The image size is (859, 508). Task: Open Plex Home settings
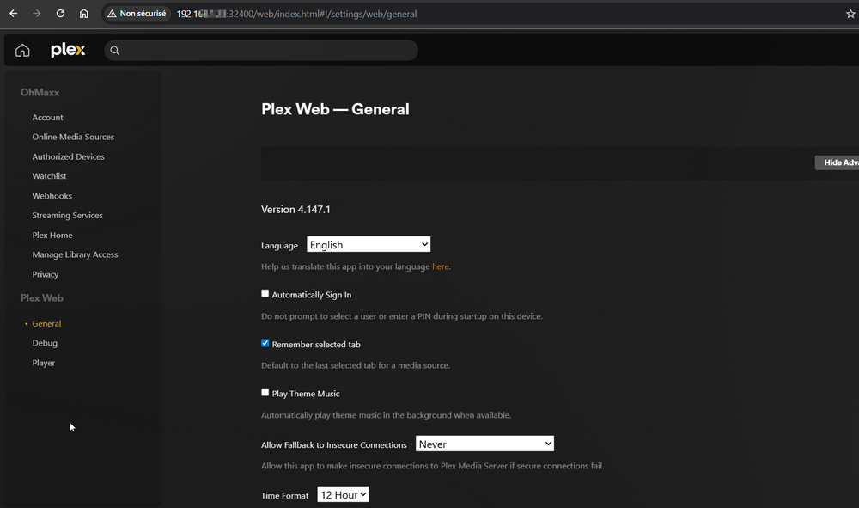[x=52, y=236]
